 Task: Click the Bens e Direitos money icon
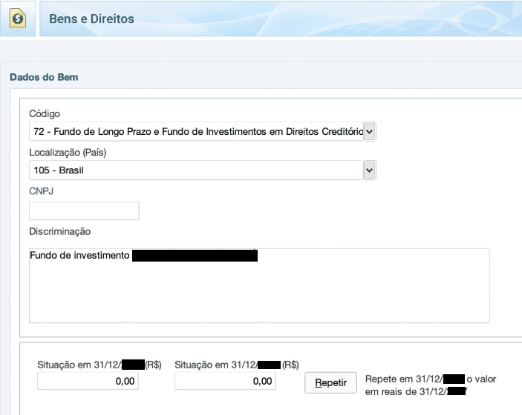[18, 19]
